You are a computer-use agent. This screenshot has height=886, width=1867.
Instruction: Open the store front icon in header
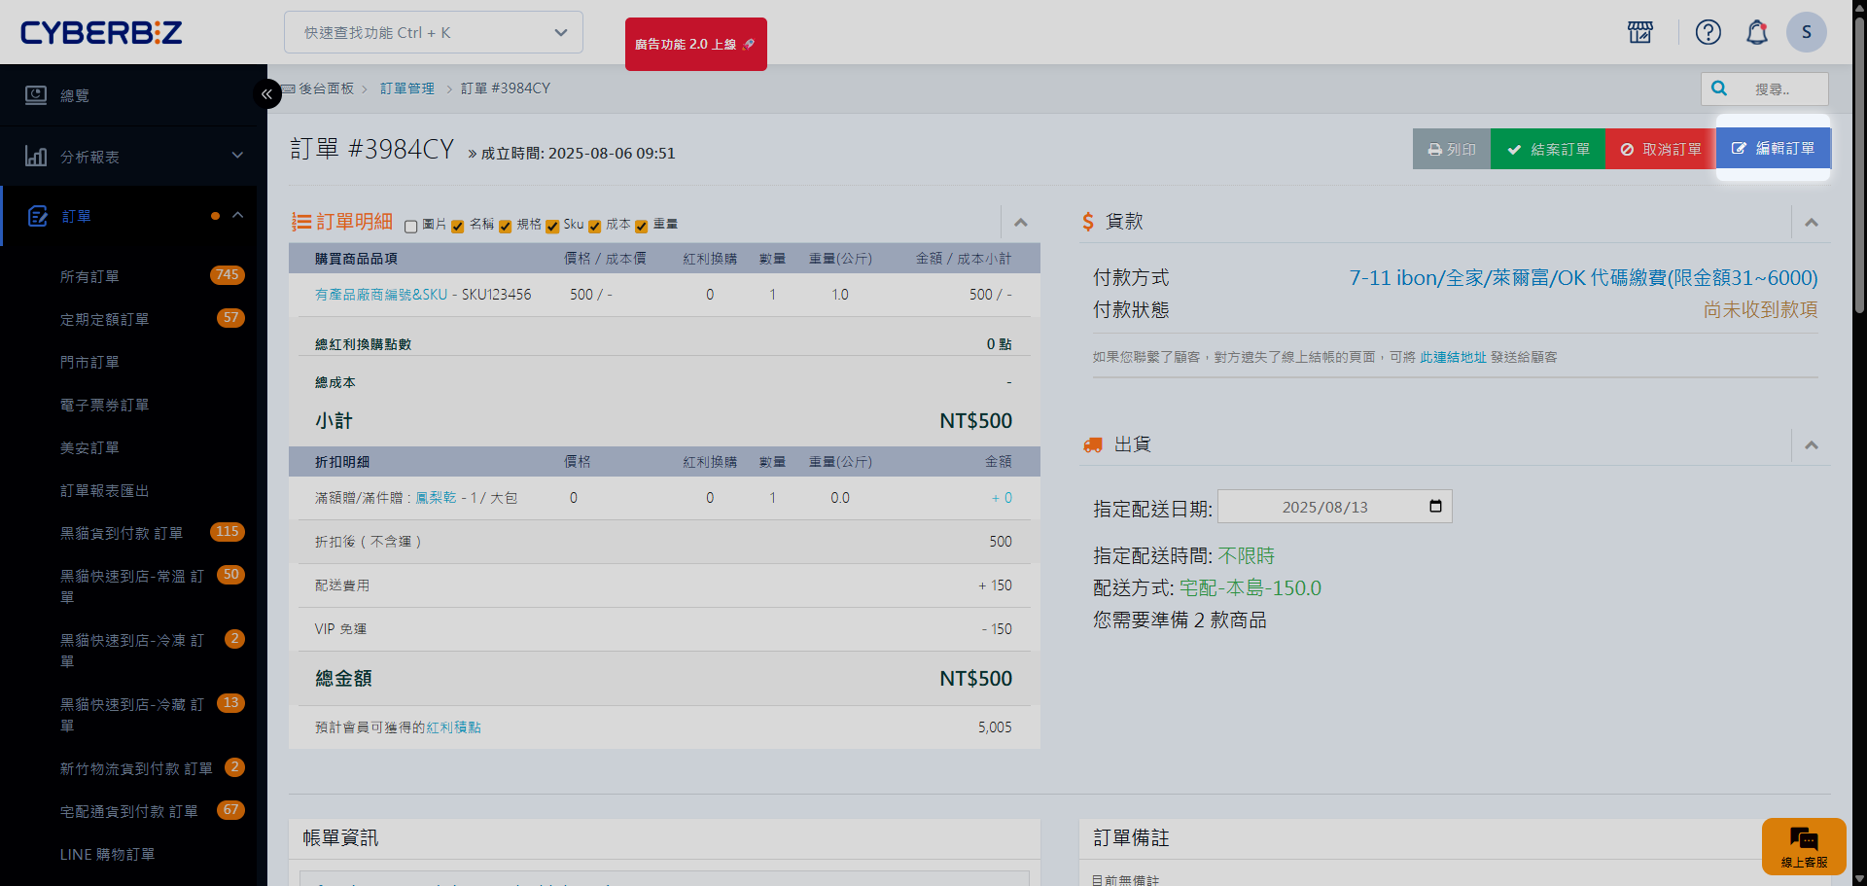click(1640, 32)
